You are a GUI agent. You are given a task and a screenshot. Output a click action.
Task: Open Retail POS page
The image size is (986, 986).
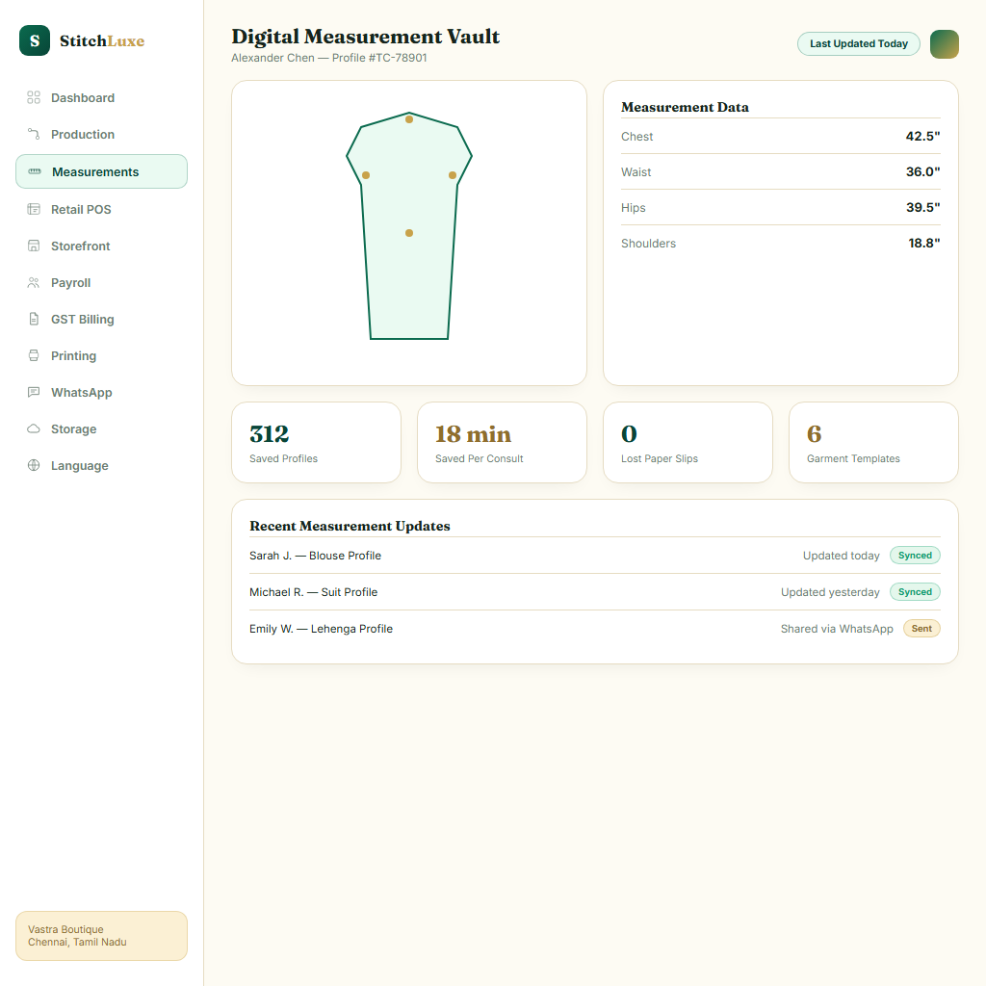pos(102,209)
